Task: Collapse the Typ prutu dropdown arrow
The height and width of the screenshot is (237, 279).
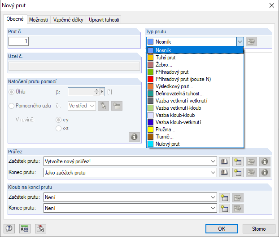Action: [x=240, y=42]
